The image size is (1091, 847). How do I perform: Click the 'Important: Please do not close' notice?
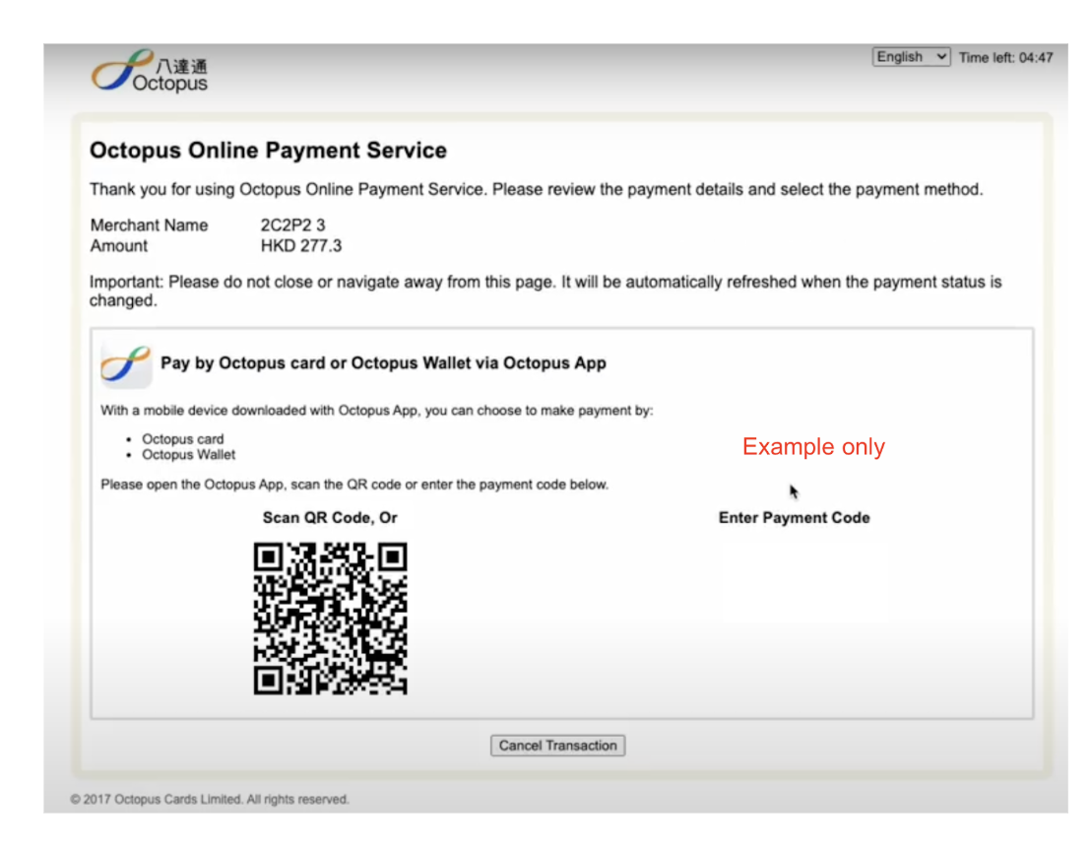(545, 291)
